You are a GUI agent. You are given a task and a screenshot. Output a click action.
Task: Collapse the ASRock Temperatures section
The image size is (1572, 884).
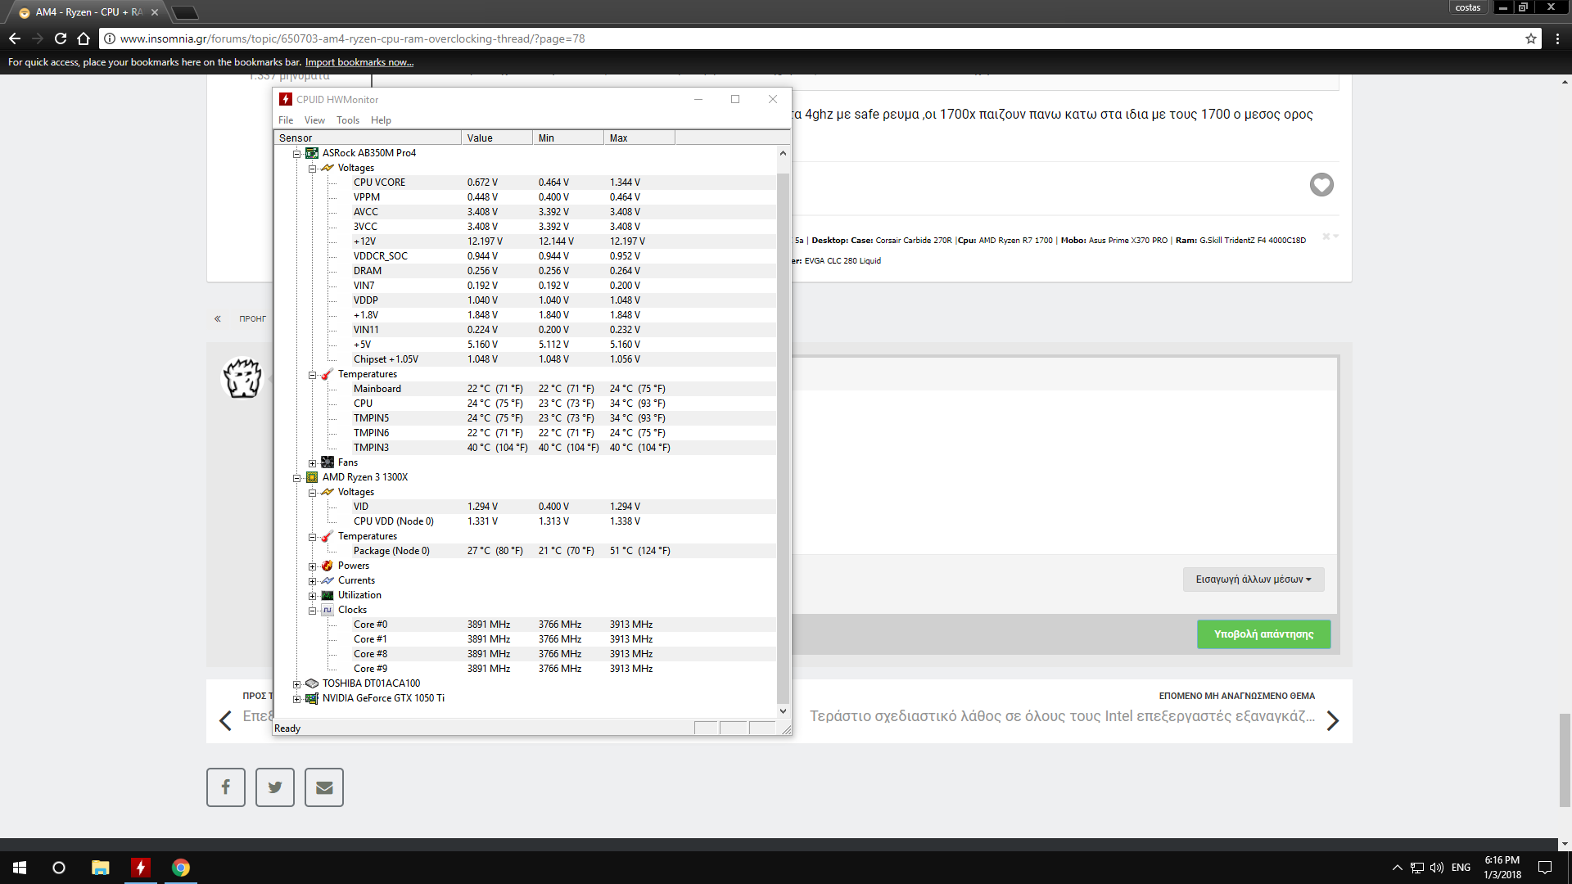pos(312,375)
